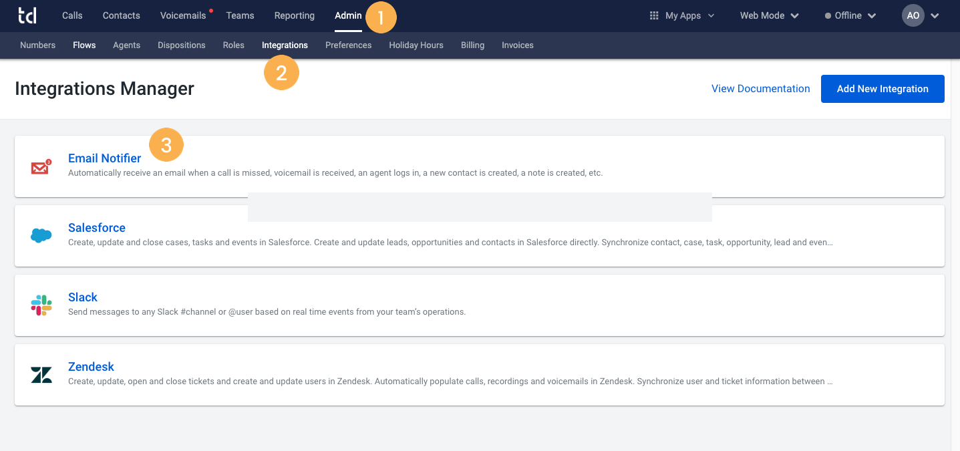960x451 pixels.
Task: Click Add New Integration button
Action: (883, 89)
